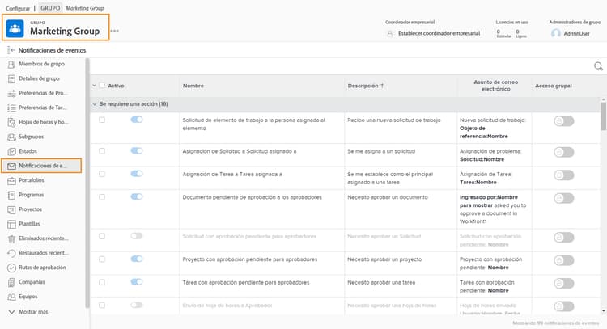Click the Preferencias de Pro... sliders icon
This screenshot has height=329, width=607.
tap(11, 93)
